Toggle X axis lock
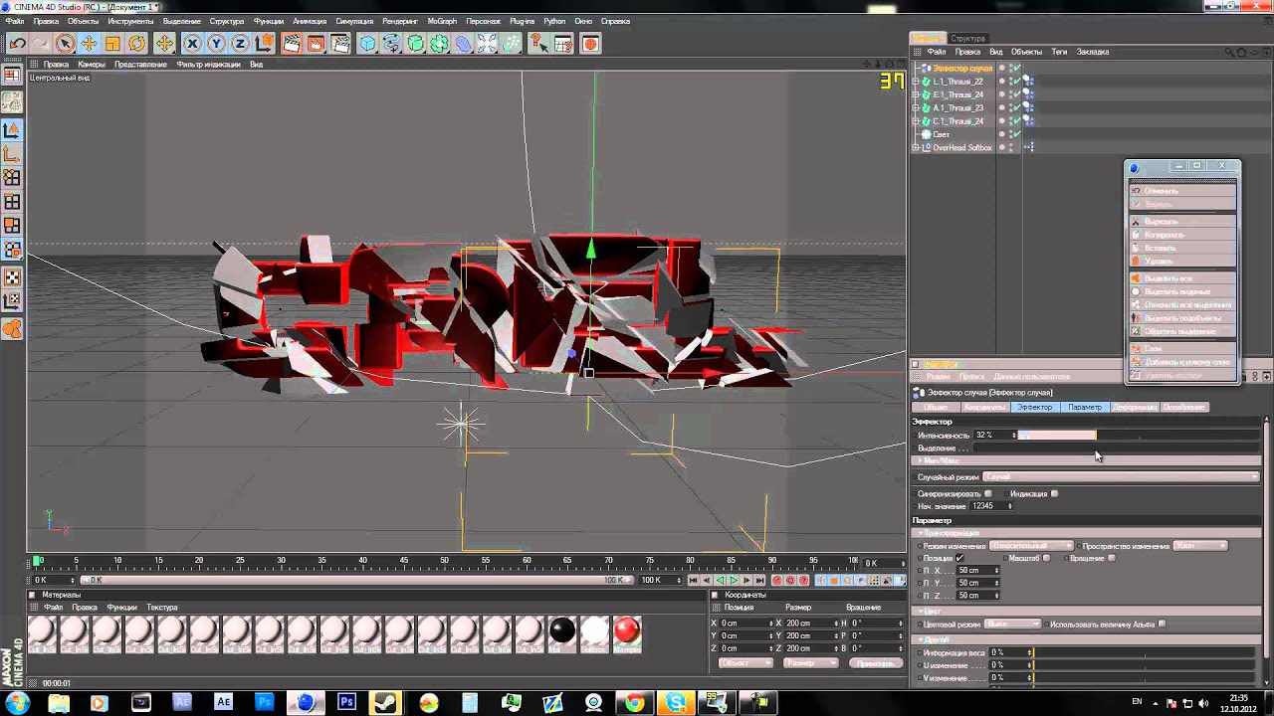Screen dimensions: 1274x716 [192, 44]
